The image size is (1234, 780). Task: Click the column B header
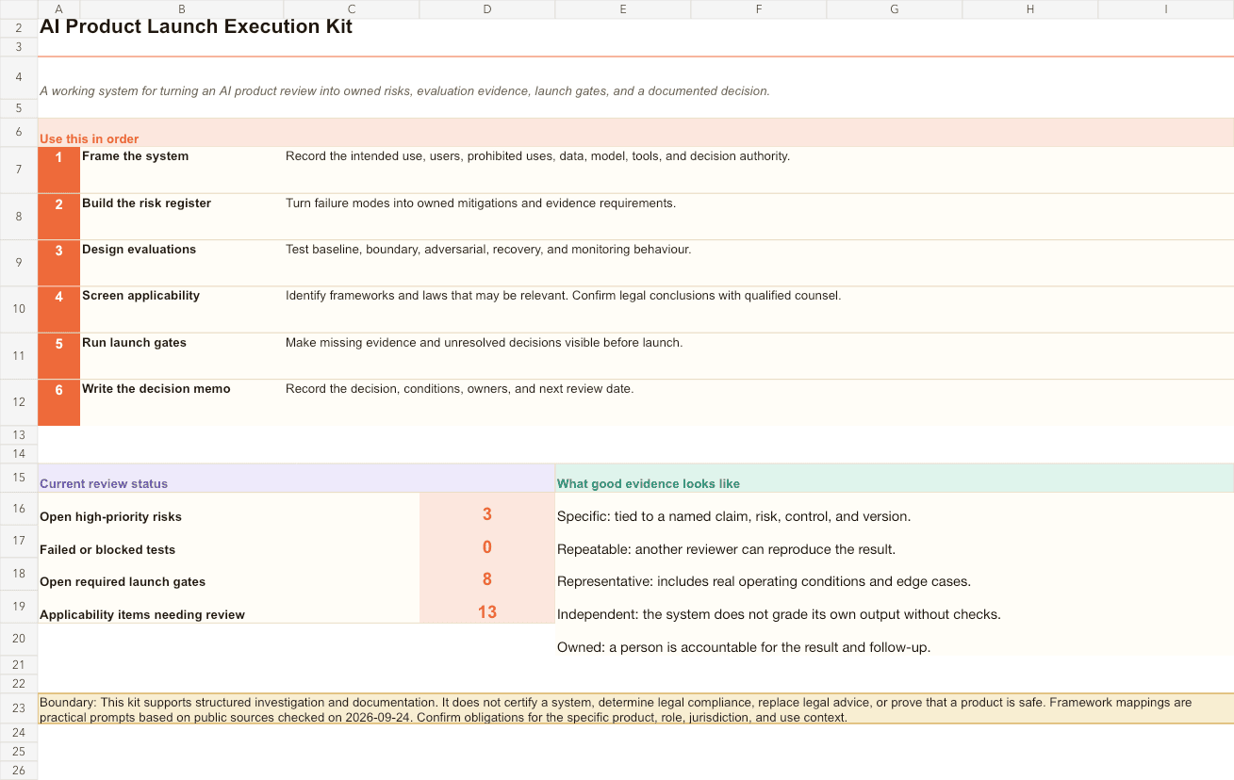click(x=182, y=9)
